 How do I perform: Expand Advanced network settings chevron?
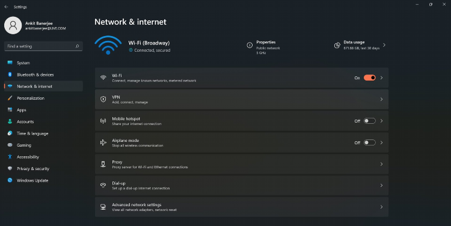[x=382, y=207]
